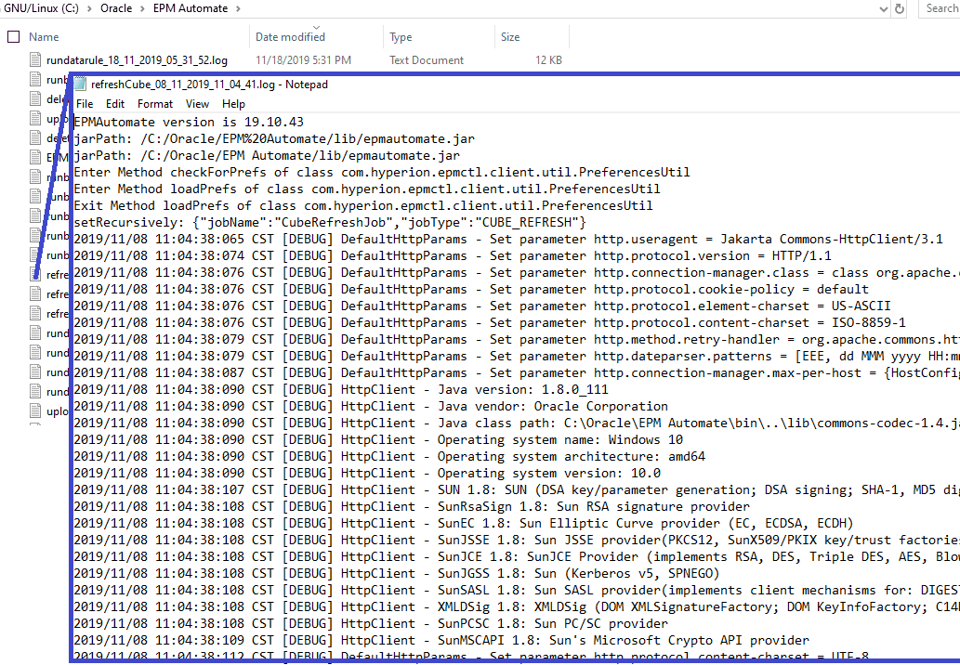Open the Format menu in Notepad
Viewport: 960px width, 665px height.
pos(155,104)
